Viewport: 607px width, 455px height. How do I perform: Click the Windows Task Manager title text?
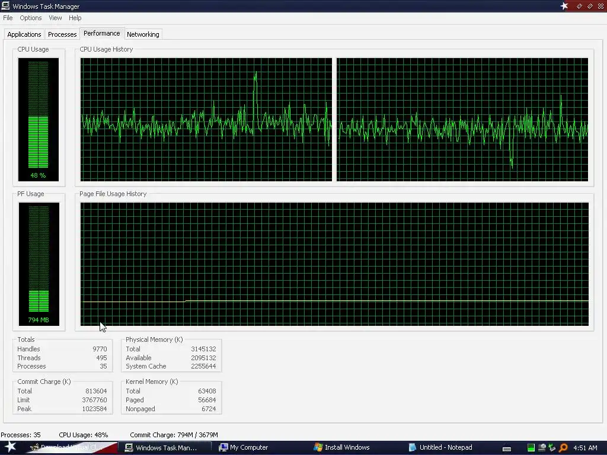coord(46,6)
